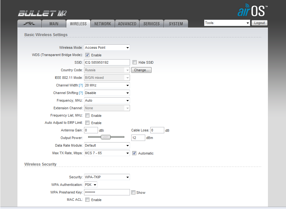This screenshot has width=286, height=209.
Task: Click the WPA Preshared Key field
Action: point(107,192)
